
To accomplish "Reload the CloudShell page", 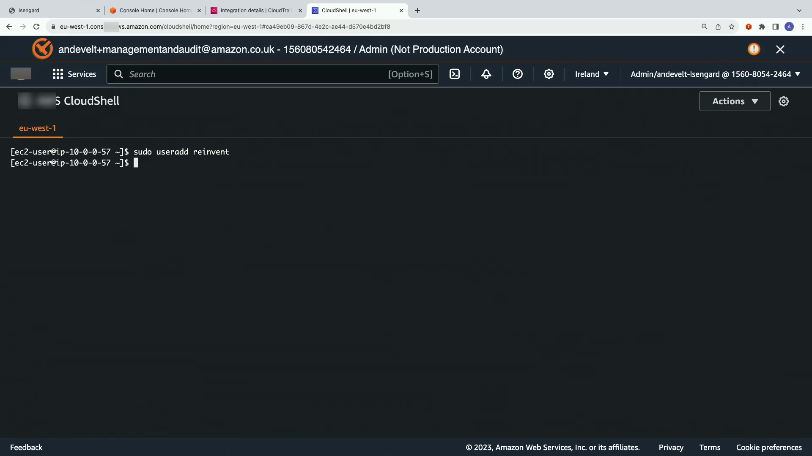I will tap(36, 27).
